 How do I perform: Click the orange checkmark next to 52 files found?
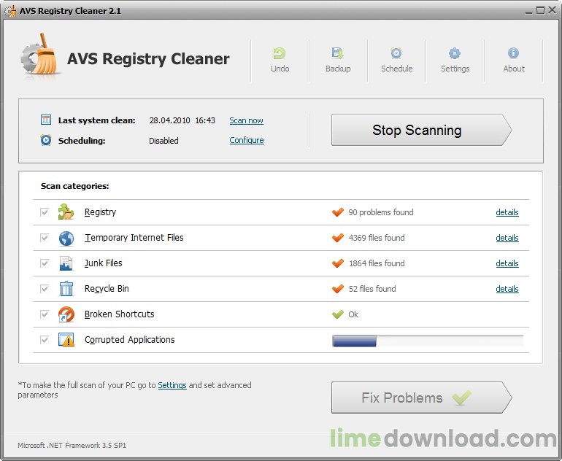pos(338,289)
